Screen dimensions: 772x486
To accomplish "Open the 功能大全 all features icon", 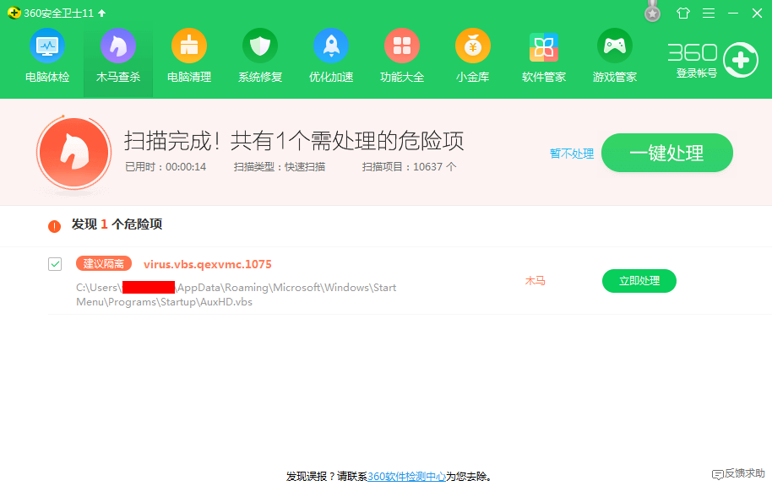I will (402, 46).
